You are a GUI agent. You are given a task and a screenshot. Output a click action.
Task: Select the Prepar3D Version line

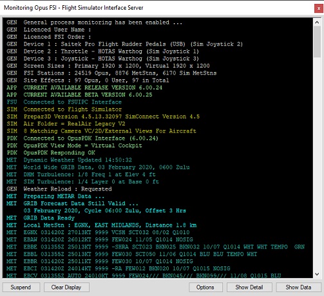pyautogui.click(x=103, y=116)
